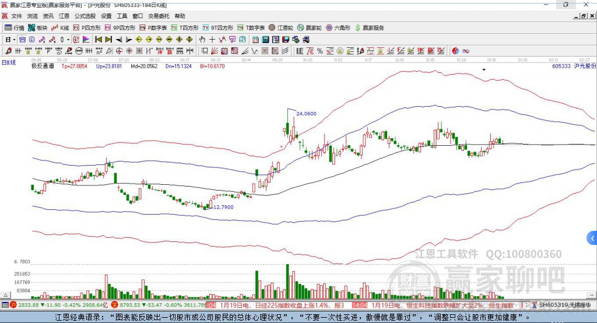Click the Up=23.8181 value

[109, 66]
